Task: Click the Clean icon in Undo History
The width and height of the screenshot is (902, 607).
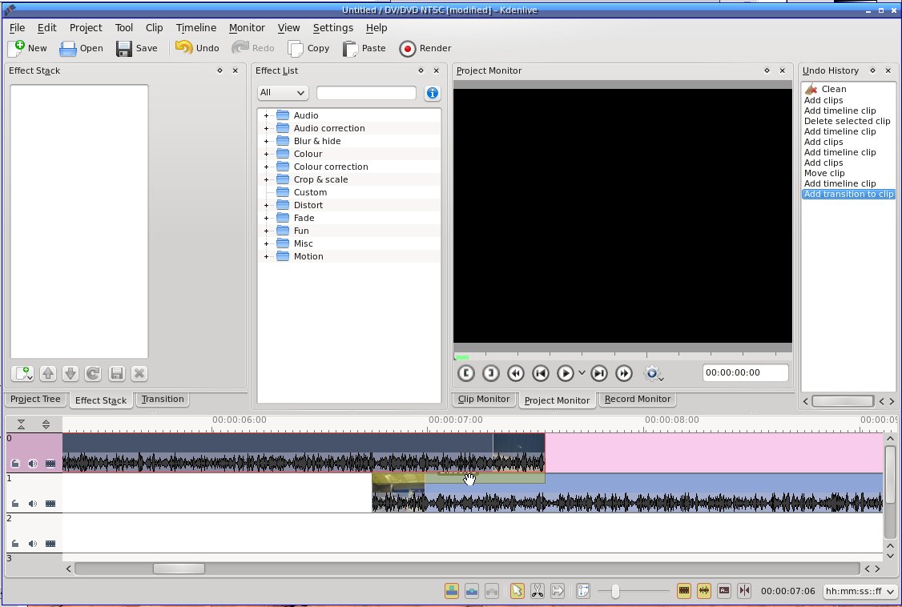Action: (x=811, y=89)
